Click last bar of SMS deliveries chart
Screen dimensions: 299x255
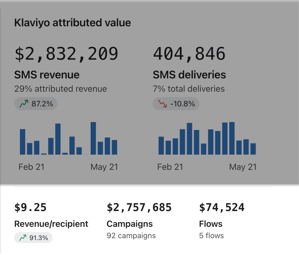coord(253,149)
